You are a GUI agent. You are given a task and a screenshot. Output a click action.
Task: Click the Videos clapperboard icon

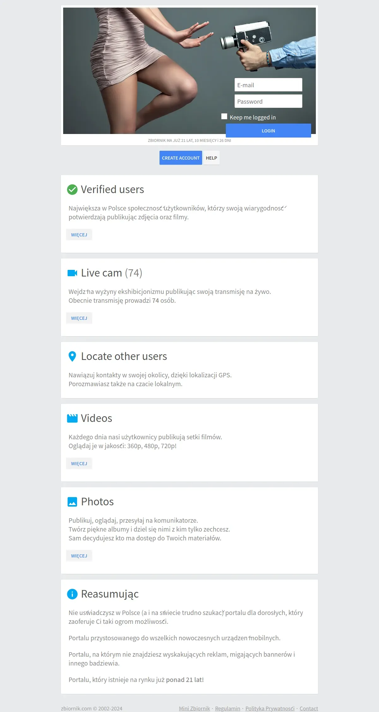click(x=72, y=418)
